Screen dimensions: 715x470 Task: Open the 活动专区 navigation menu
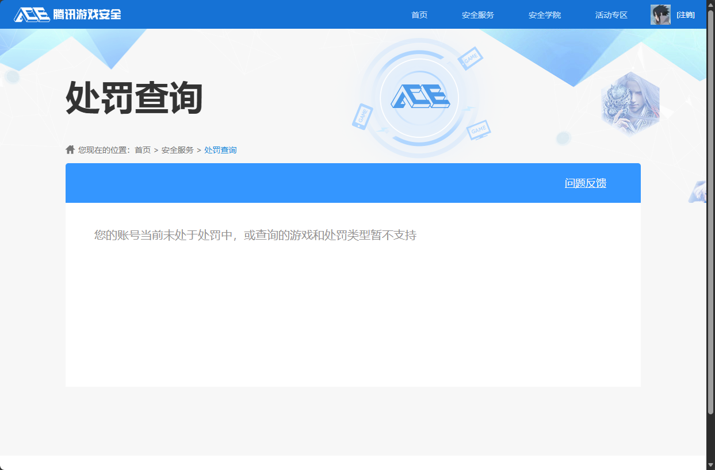611,14
